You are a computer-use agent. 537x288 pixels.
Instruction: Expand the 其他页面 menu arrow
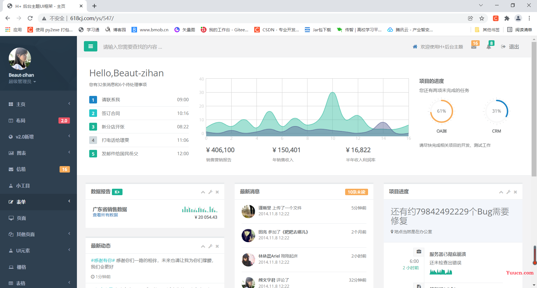(x=69, y=233)
